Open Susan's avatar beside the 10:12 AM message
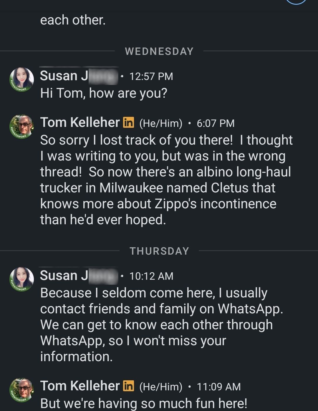 [x=21, y=279]
